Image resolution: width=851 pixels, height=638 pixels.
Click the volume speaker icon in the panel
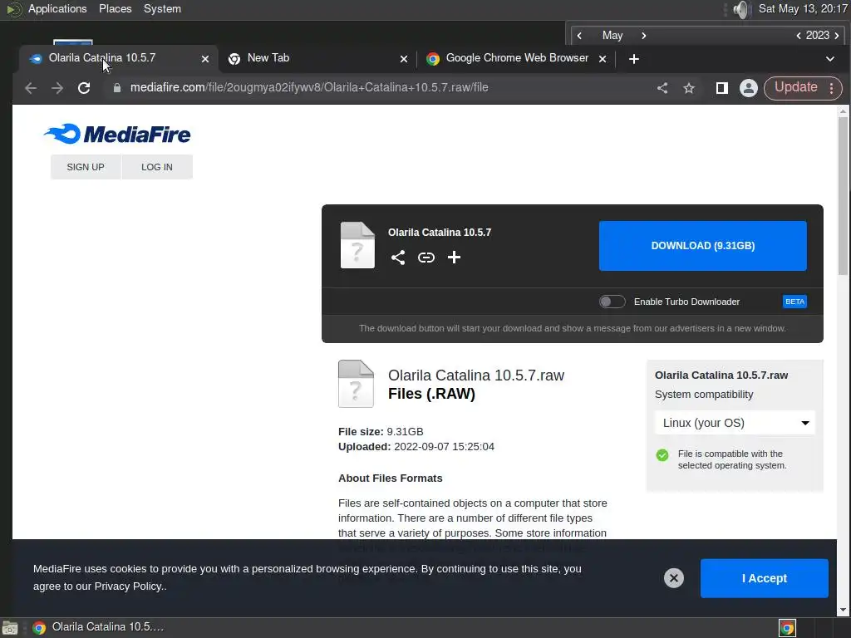(741, 9)
